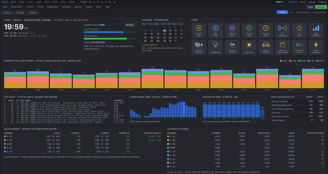
Task: Click the "Great 241" account health value
Action: tap(154, 140)
